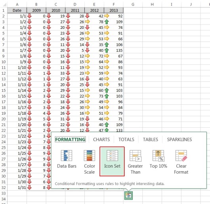Viewport: 210px width, 204px height.
Task: Select column J header
Action: 191,4
